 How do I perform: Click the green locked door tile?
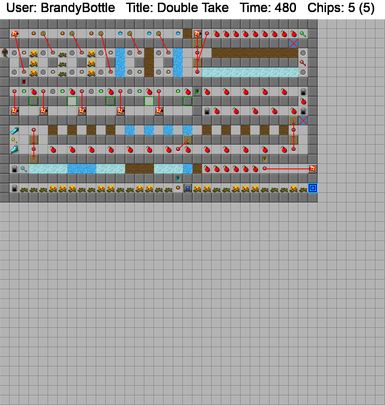pos(197,92)
